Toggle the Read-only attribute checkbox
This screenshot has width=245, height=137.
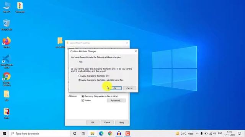(x=83, y=96)
